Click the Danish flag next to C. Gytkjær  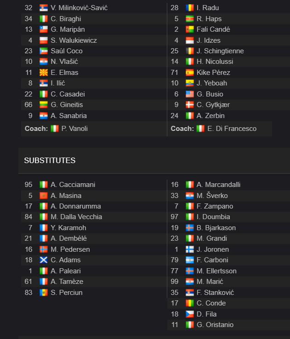tap(190, 105)
